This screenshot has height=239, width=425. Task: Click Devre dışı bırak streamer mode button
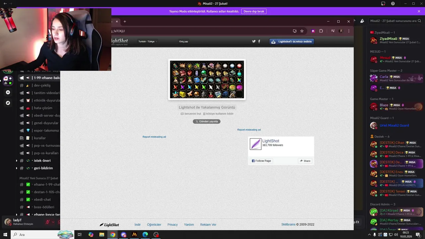click(x=254, y=11)
